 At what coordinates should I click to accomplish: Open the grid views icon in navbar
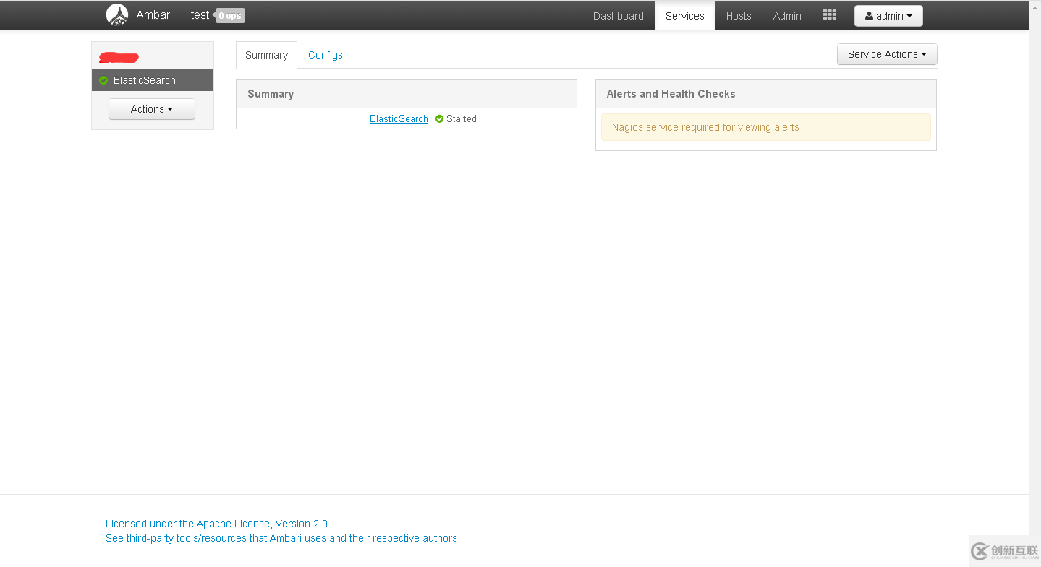[830, 15]
